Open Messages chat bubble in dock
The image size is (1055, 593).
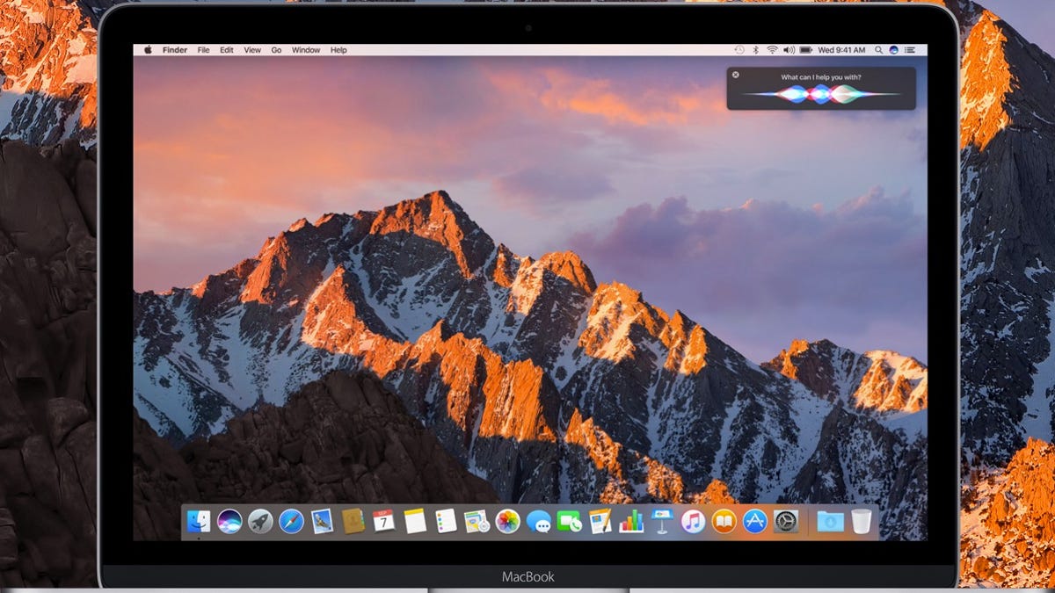point(539,522)
